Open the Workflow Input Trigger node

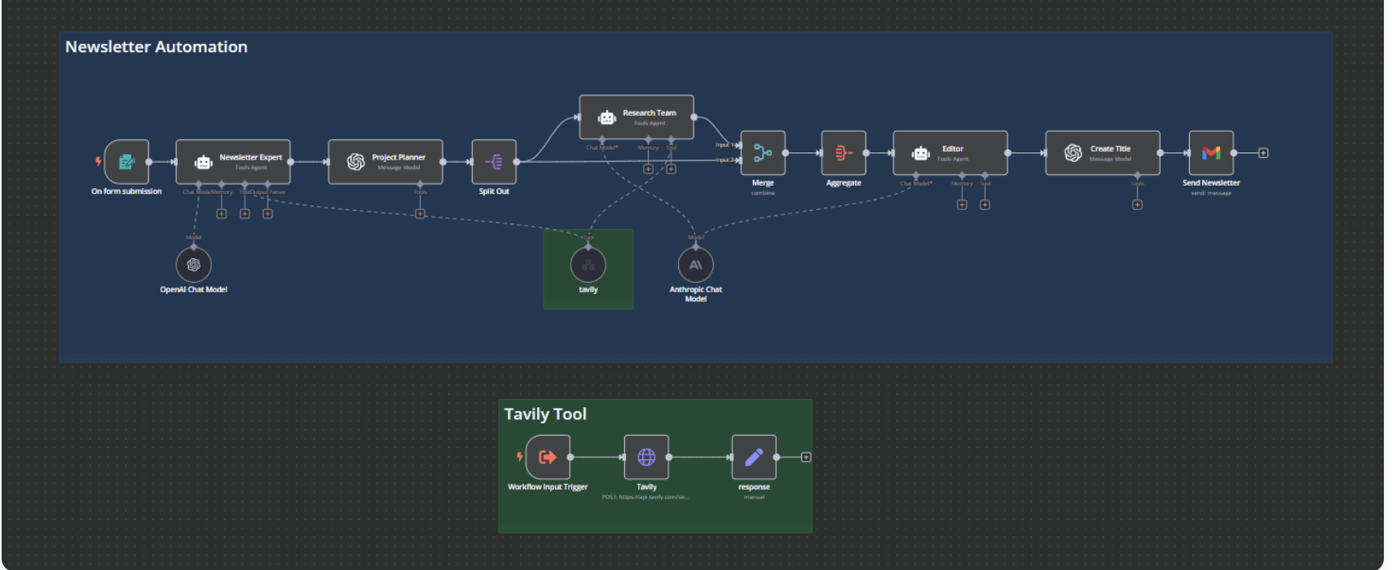pyautogui.click(x=548, y=457)
